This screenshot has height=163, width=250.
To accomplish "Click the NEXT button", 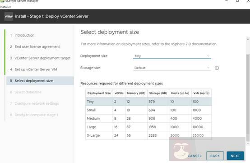I will click(235, 156).
